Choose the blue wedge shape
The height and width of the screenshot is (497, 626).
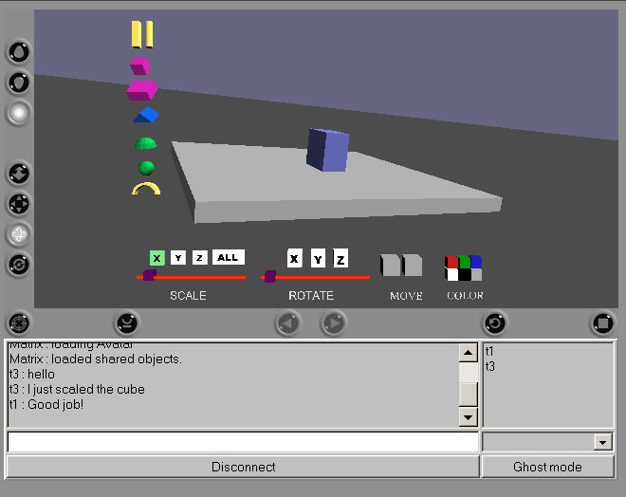tap(145, 116)
